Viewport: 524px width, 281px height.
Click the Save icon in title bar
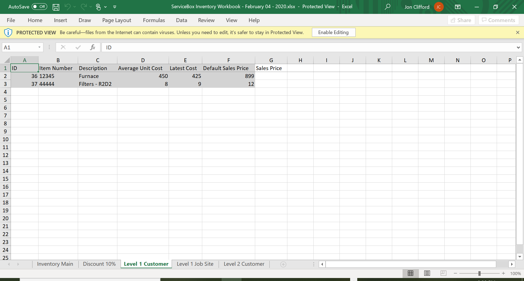tap(56, 7)
